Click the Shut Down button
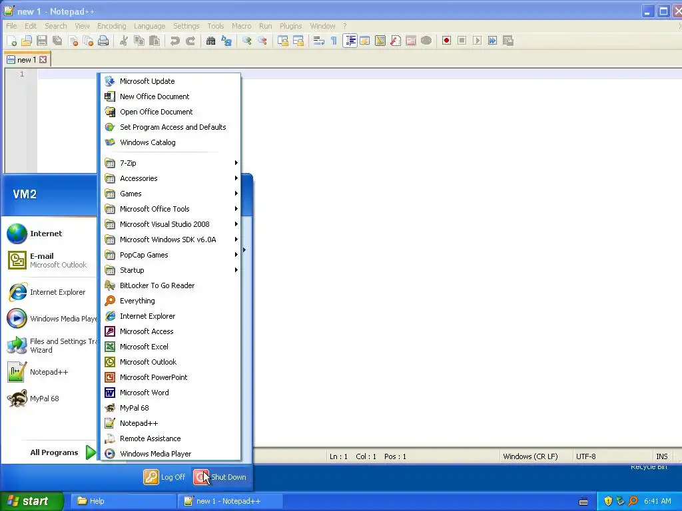Image resolution: width=682 pixels, height=511 pixels. point(220,477)
